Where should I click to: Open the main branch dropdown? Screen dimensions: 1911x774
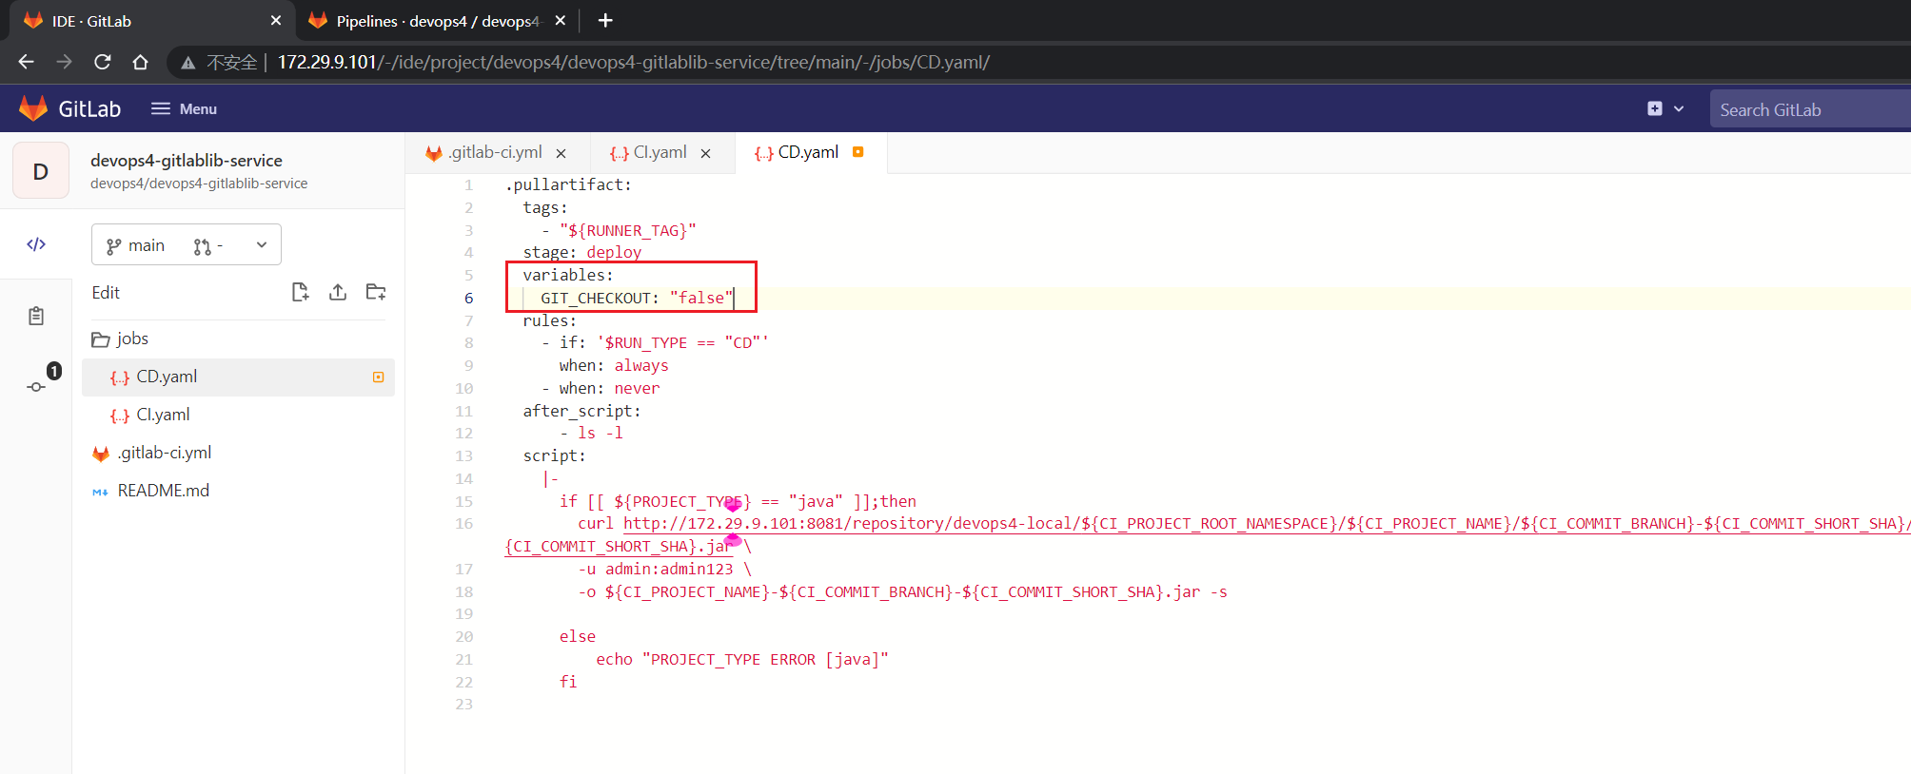(x=187, y=245)
